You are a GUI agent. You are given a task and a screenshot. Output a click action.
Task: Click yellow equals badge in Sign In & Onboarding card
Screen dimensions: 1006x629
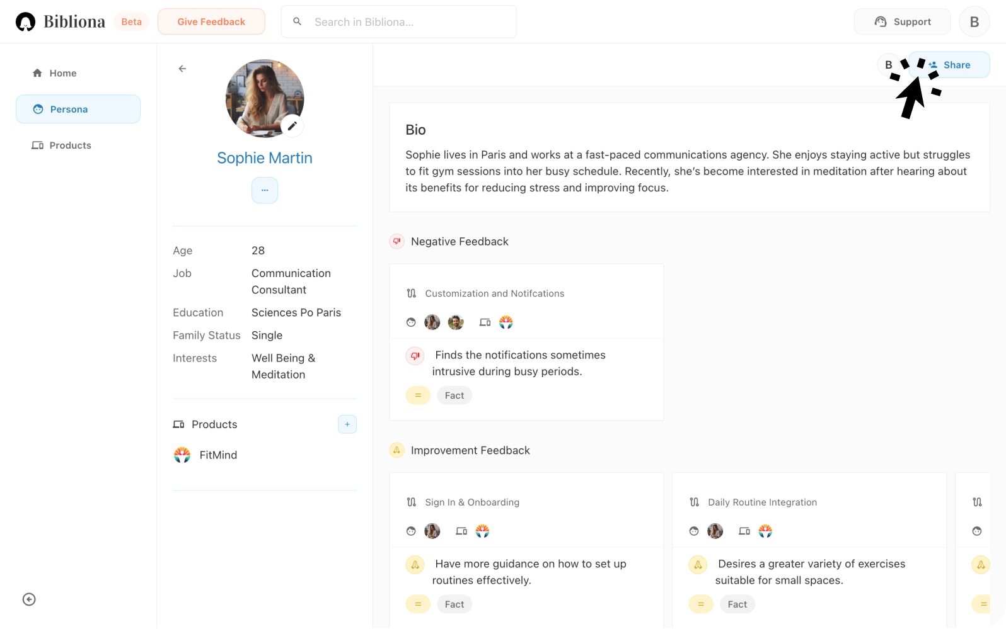coord(418,604)
